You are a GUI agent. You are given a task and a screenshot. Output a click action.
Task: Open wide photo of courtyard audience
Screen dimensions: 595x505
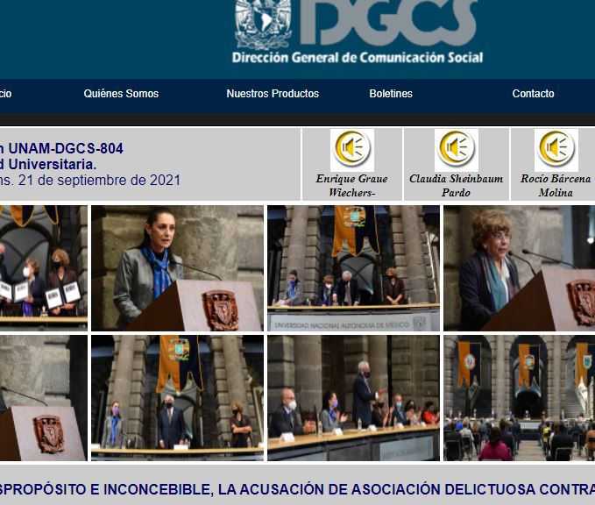pyautogui.click(x=519, y=398)
